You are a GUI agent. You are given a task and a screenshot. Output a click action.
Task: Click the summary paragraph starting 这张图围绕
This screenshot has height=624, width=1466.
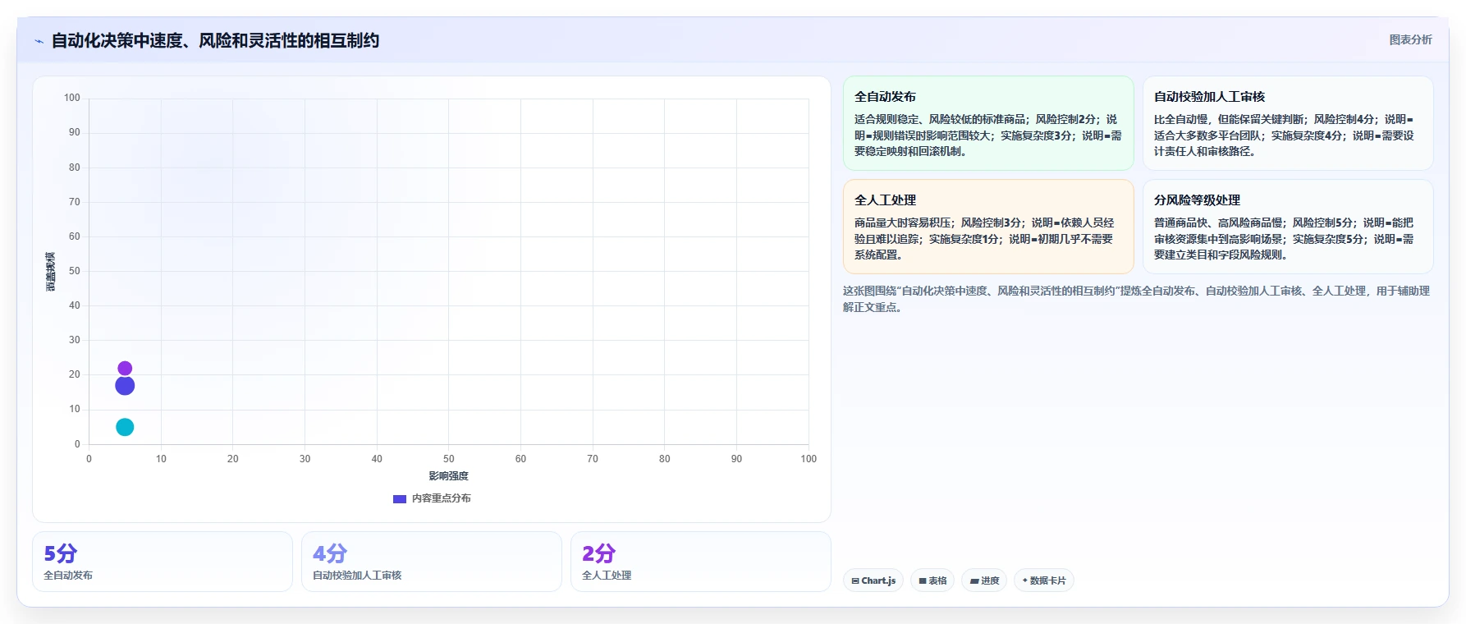pyautogui.click(x=1137, y=299)
